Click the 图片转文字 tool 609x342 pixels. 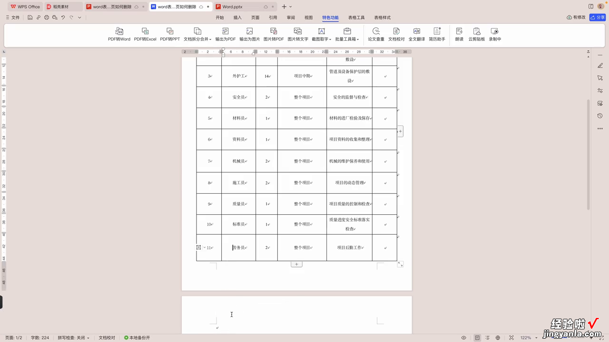point(298,34)
